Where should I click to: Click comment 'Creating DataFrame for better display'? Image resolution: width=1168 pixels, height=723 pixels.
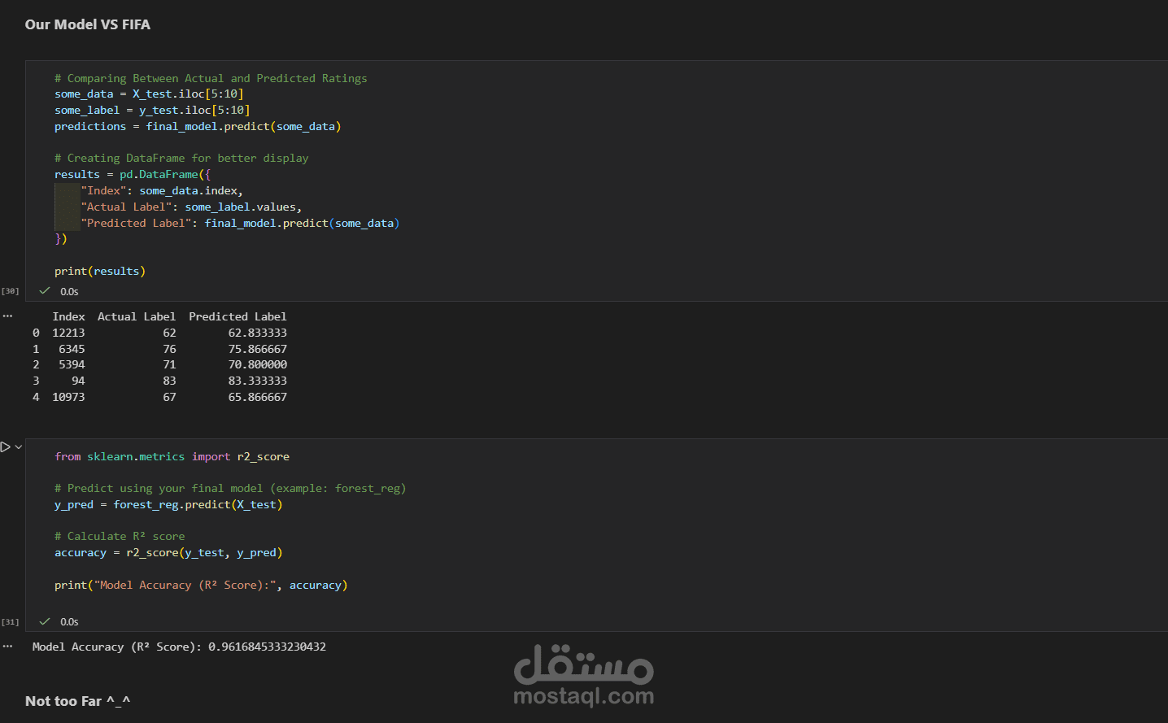pyautogui.click(x=181, y=159)
